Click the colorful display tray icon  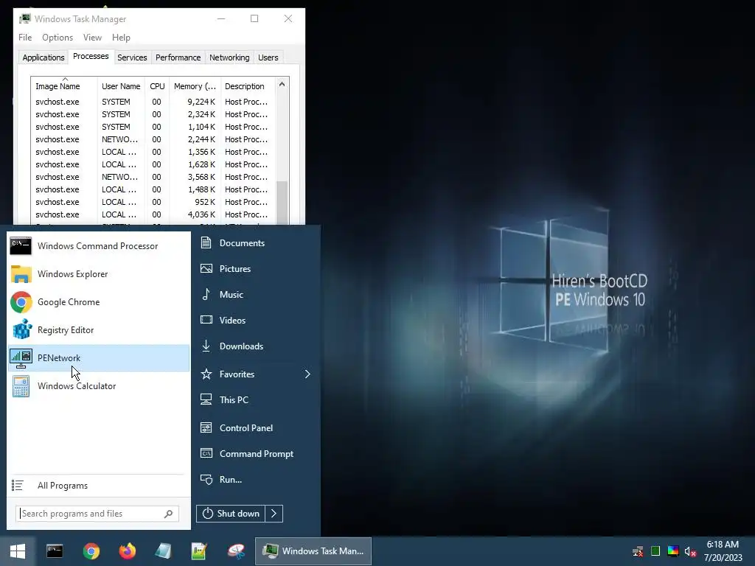(x=673, y=551)
